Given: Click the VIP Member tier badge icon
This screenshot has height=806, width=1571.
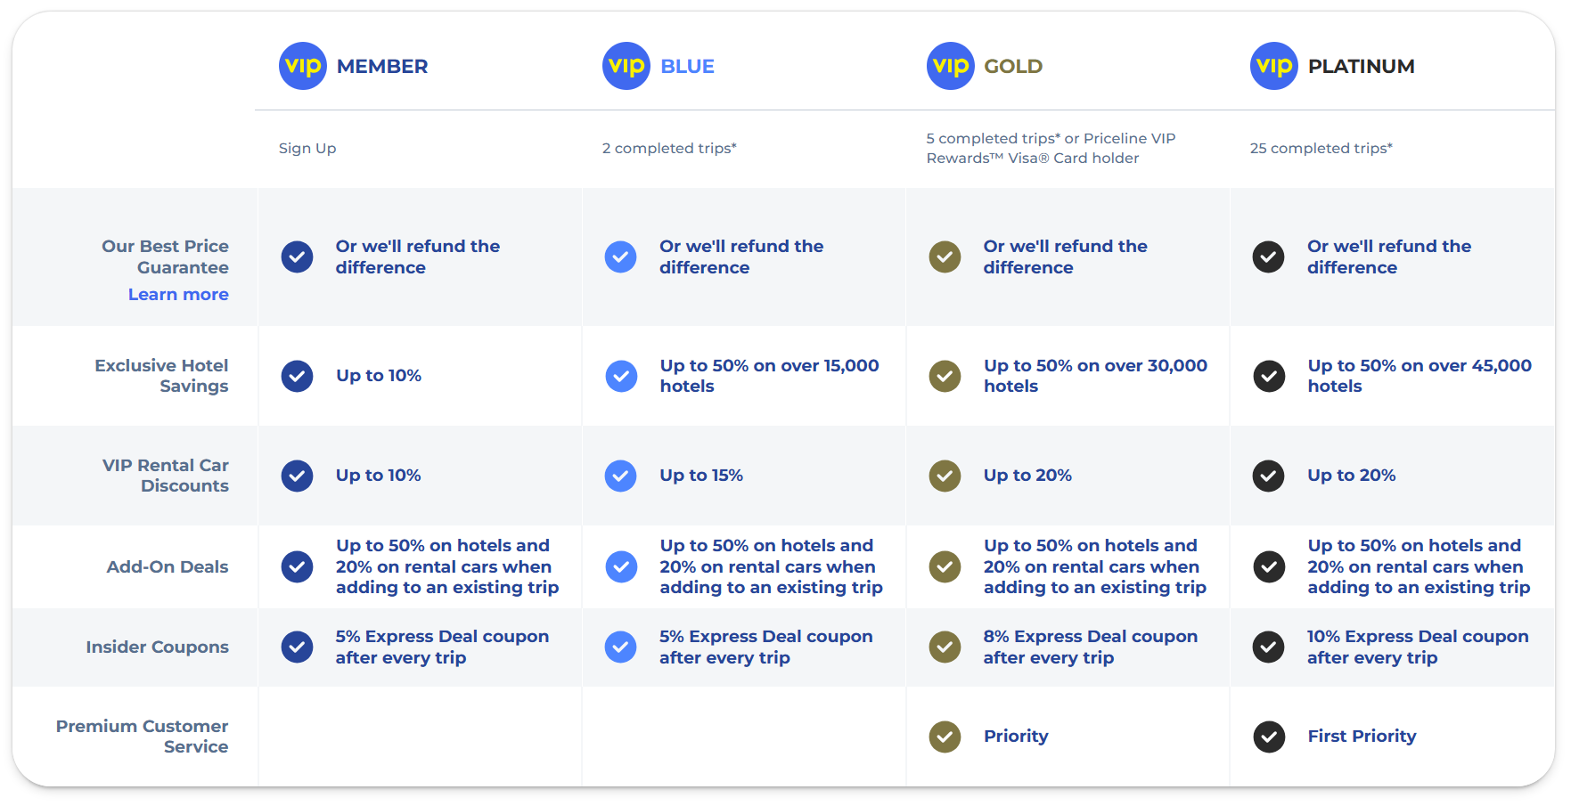Looking at the screenshot, I should [x=303, y=66].
